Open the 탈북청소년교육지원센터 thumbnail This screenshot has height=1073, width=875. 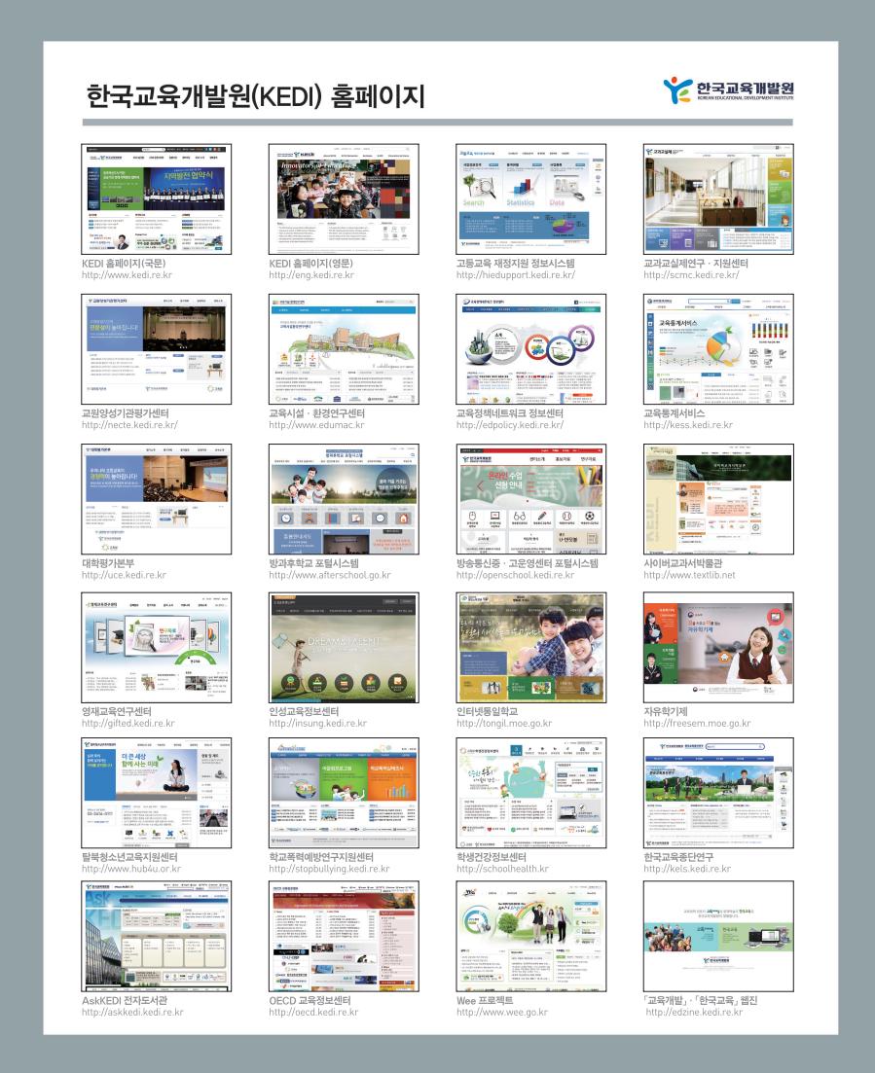coord(156,793)
